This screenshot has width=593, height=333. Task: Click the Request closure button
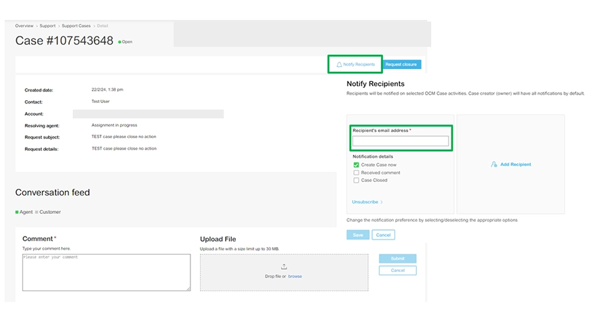[x=401, y=64]
